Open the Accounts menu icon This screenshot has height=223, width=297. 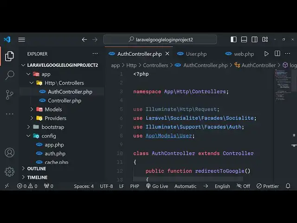(9, 153)
